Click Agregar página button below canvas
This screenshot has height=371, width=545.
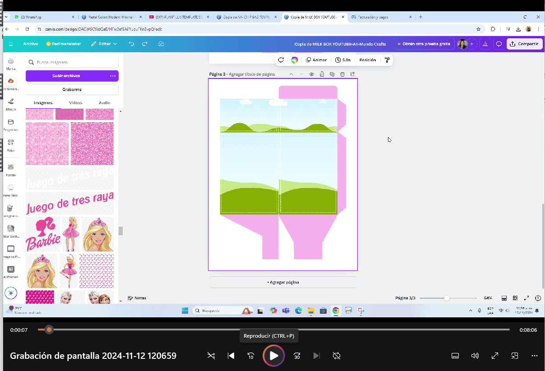pyautogui.click(x=283, y=282)
